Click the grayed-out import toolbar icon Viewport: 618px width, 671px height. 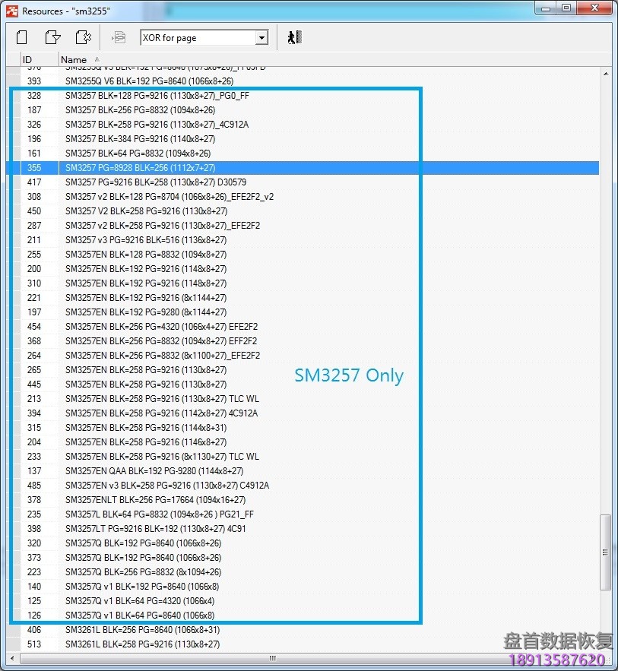pyautogui.click(x=119, y=37)
